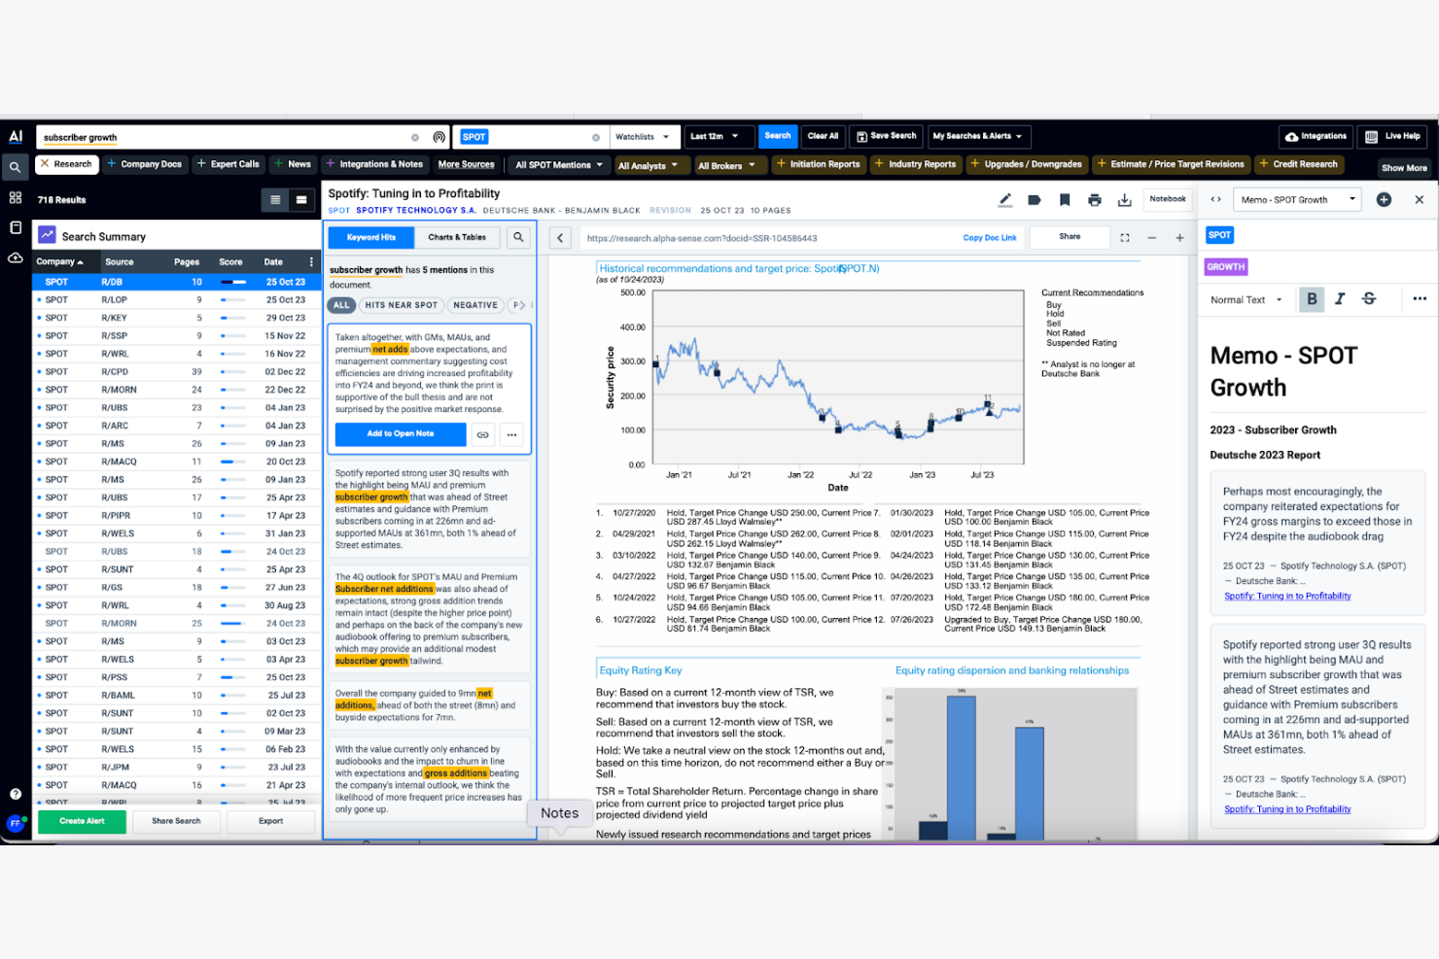Click the Score bar of SPOT R/DB row
Image resolution: width=1439 pixels, height=959 pixels.
pyautogui.click(x=233, y=283)
